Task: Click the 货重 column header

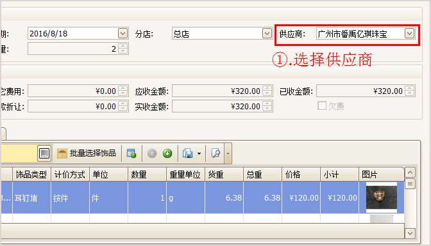Action: tap(224, 174)
